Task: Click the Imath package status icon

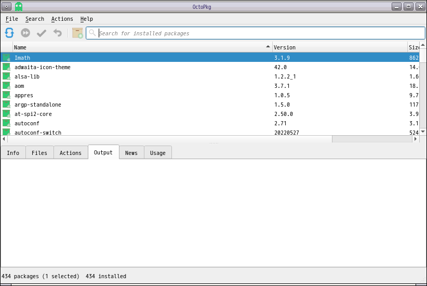Action: pos(6,58)
